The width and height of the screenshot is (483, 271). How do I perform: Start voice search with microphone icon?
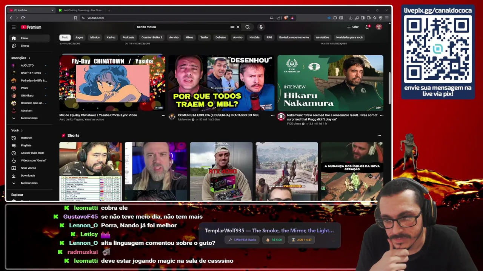click(x=261, y=27)
